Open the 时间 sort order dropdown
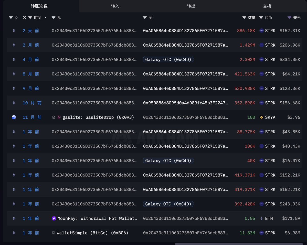 45,17
